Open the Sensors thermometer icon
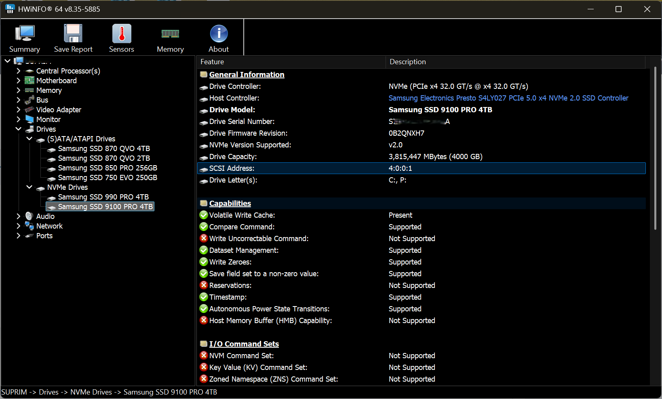This screenshot has height=399, width=662. click(x=122, y=34)
